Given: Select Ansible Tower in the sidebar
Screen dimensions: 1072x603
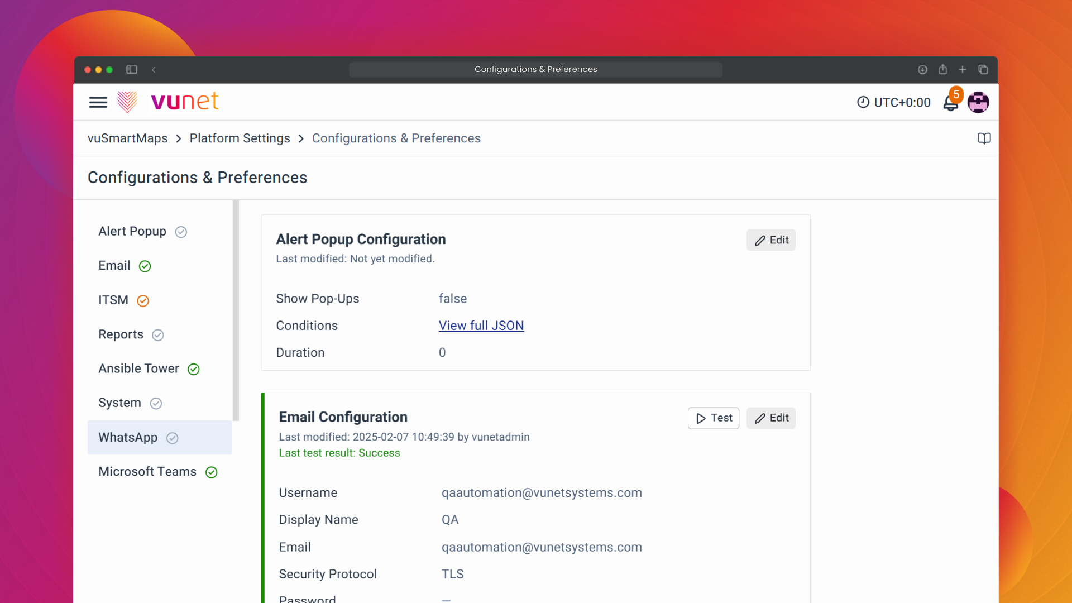Looking at the screenshot, I should point(138,369).
